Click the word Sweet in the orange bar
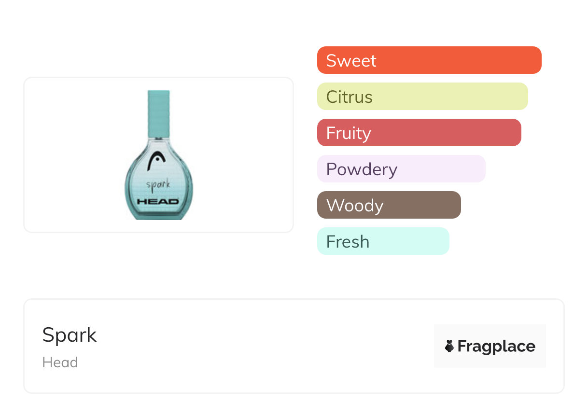Image resolution: width=588 pixels, height=417 pixels. coord(351,61)
